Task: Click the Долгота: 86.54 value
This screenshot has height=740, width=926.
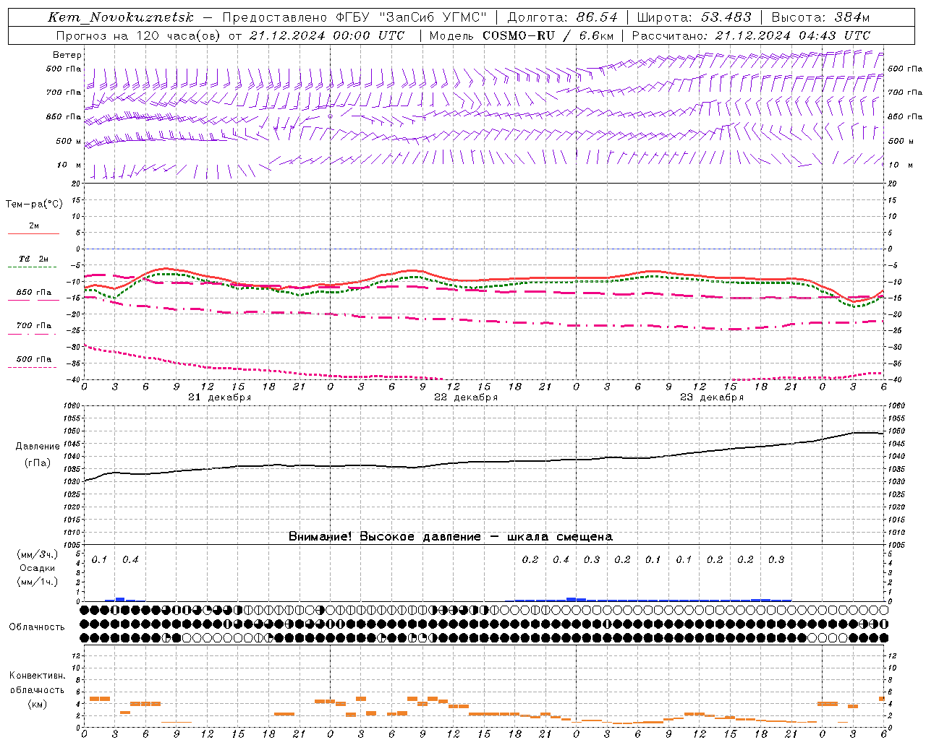Action: 562,17
